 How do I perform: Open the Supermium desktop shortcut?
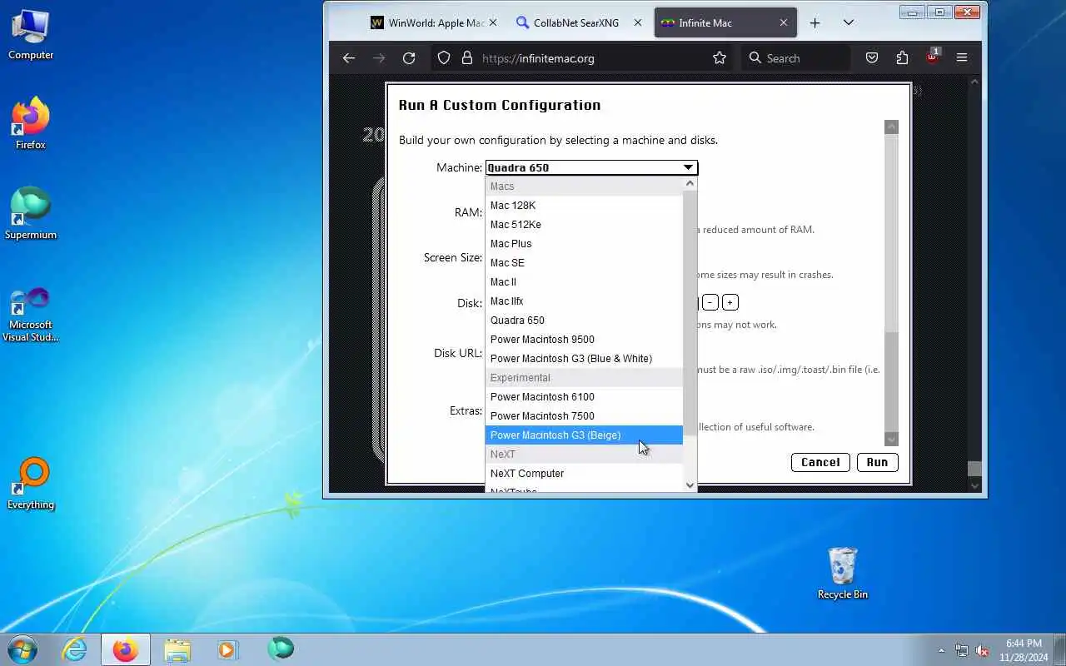click(31, 214)
